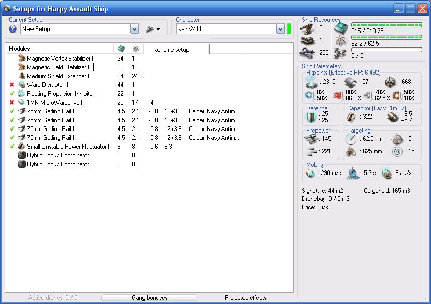This screenshot has width=431, height=304.
Task: Toggle the second 75mm Gatling Rail II check
Action: [12, 120]
